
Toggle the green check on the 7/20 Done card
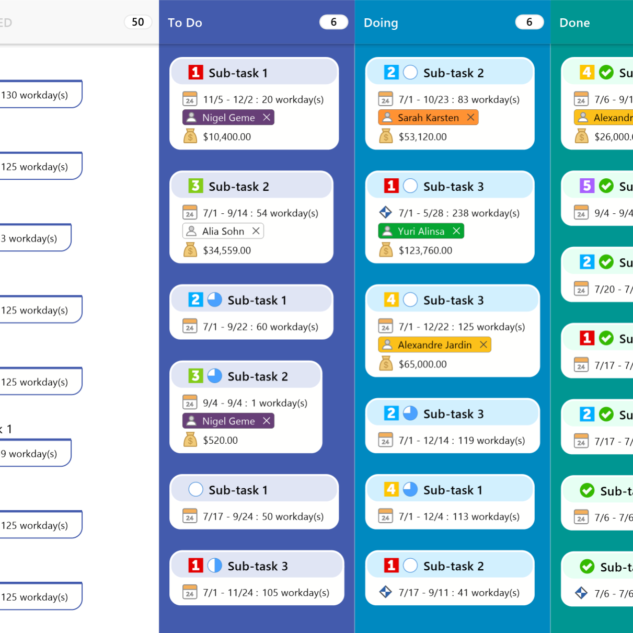pos(606,262)
